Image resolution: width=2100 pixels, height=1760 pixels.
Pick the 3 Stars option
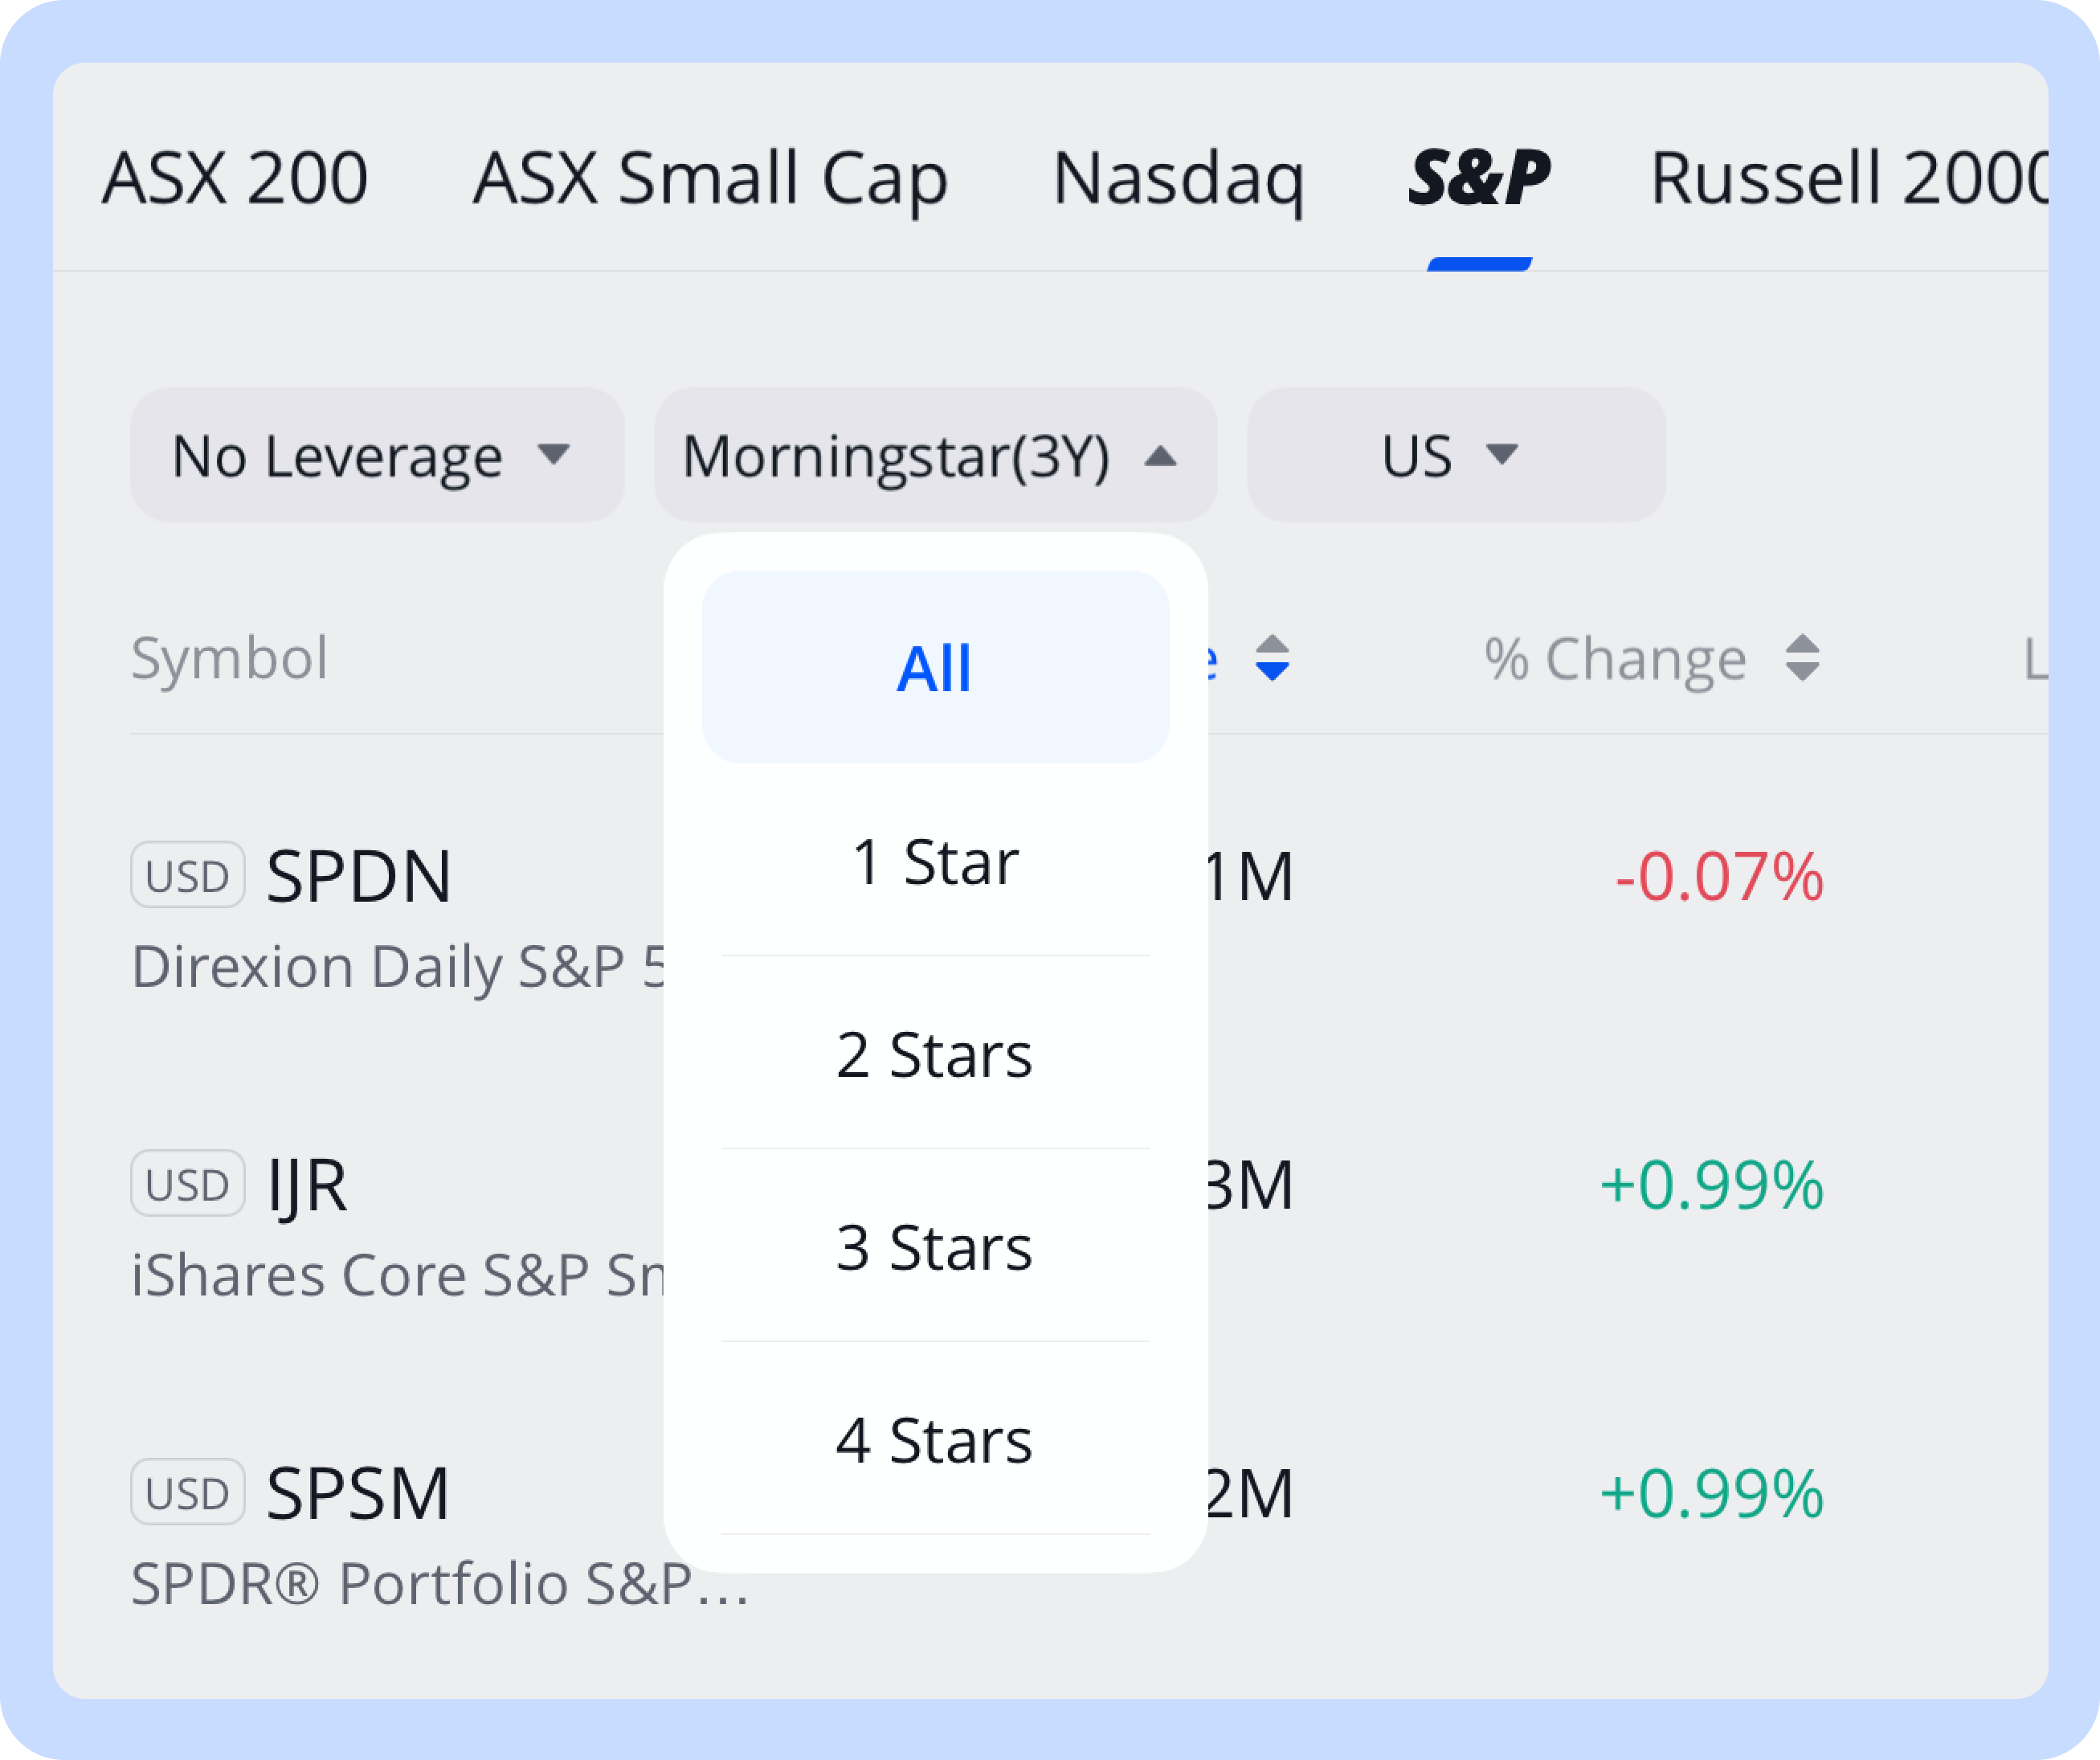tap(934, 1248)
